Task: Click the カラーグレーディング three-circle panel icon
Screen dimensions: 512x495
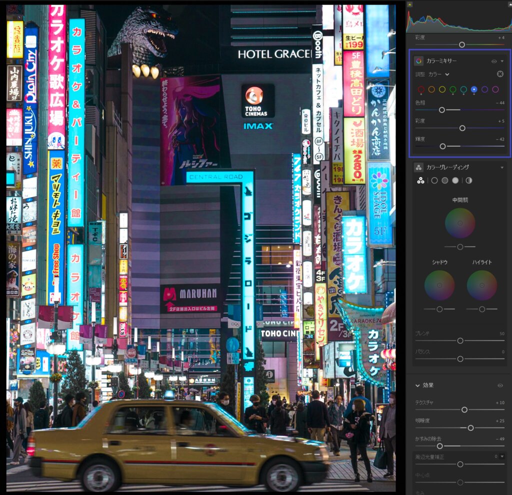Action: click(x=418, y=167)
